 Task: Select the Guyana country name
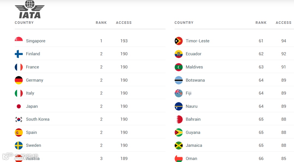(x=193, y=132)
